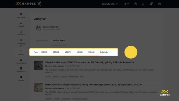Click the Economic Calendar icon

click(39, 28)
